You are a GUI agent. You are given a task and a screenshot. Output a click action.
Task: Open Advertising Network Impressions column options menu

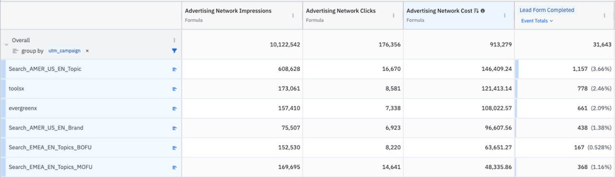(x=293, y=15)
